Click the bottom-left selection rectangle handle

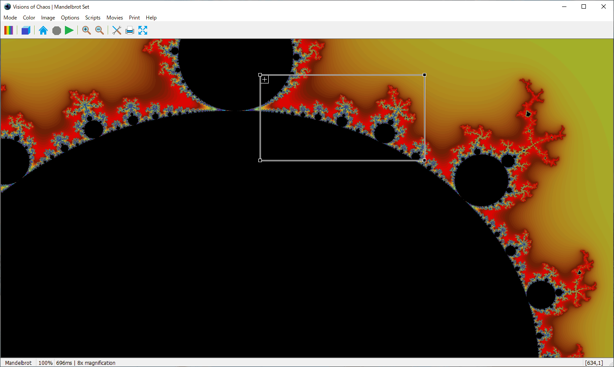tap(260, 160)
